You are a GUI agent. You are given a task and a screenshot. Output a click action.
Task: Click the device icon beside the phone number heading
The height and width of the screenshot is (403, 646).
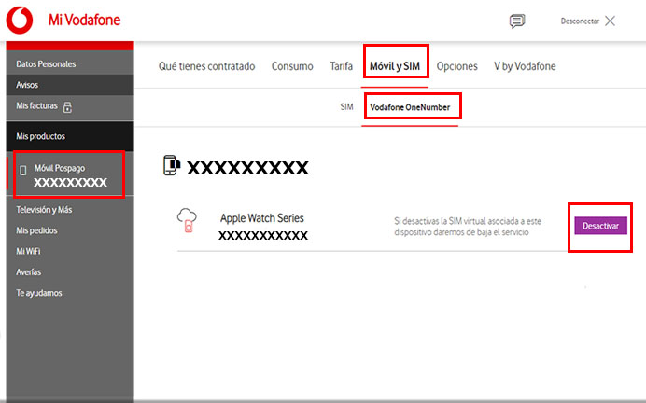click(x=172, y=166)
